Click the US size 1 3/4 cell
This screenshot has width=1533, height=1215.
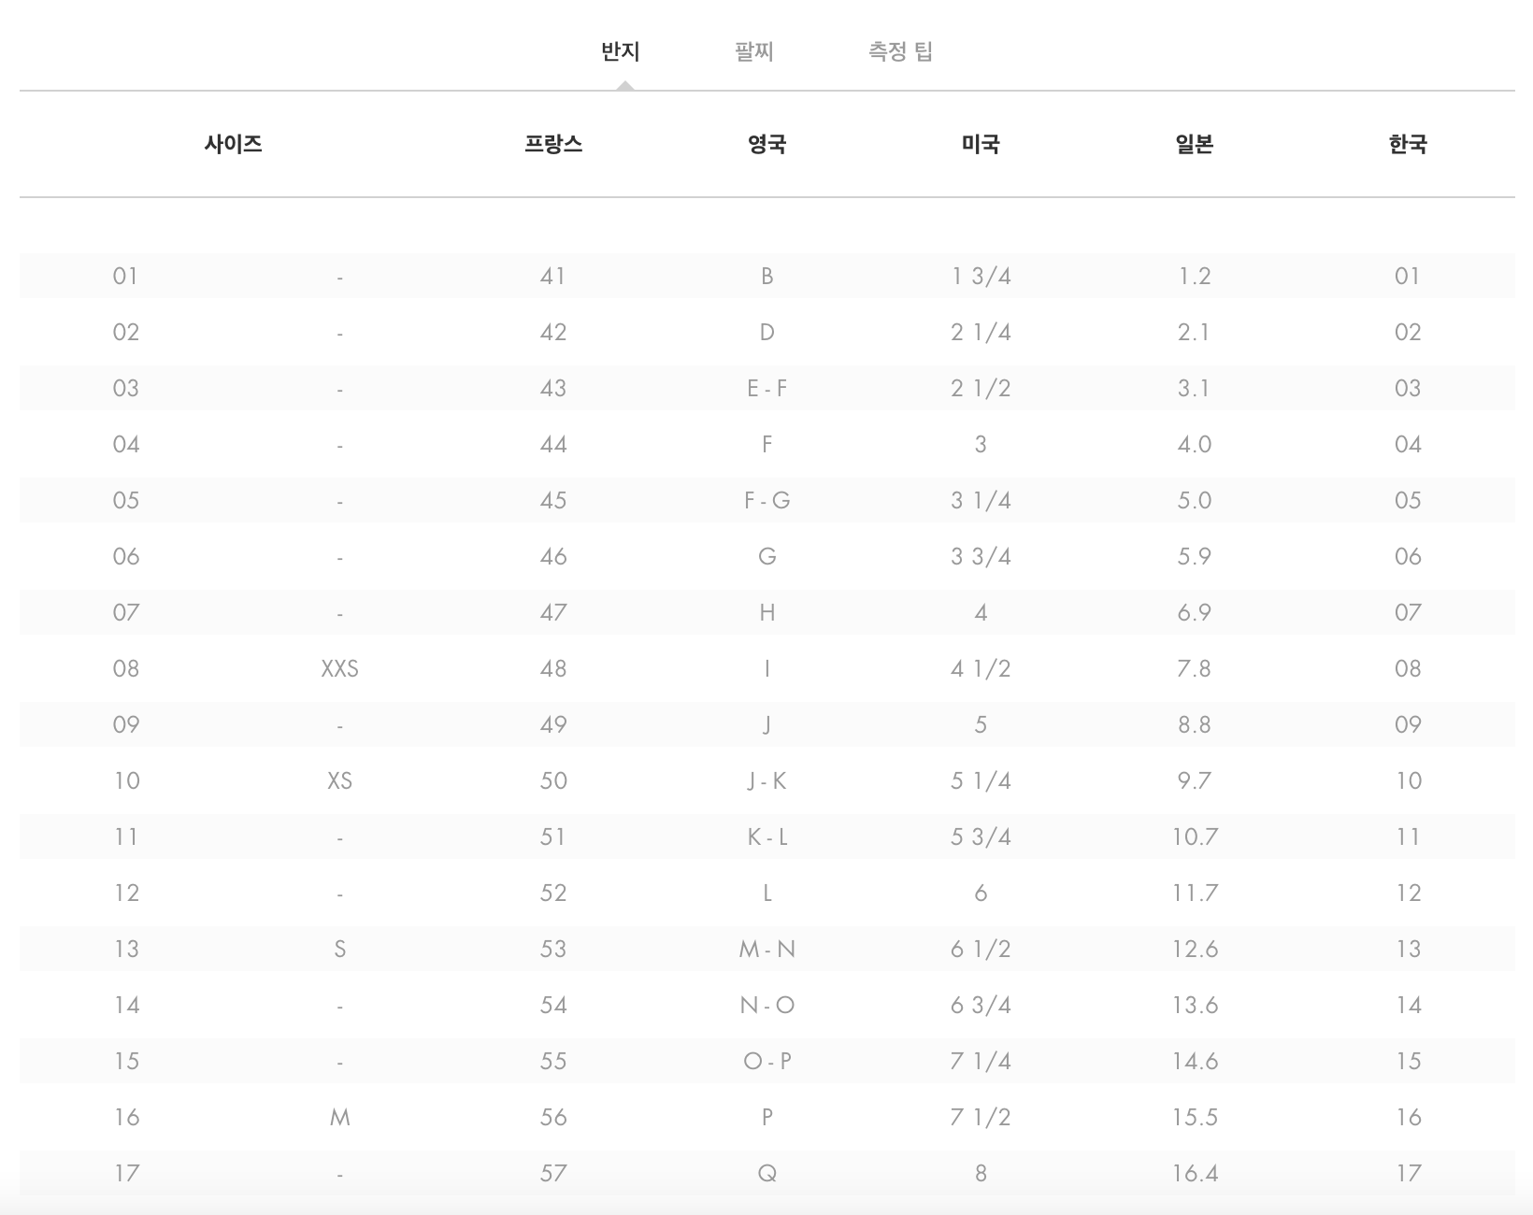[x=981, y=277]
